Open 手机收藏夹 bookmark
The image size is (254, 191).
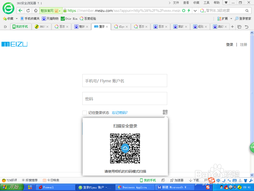30,19
